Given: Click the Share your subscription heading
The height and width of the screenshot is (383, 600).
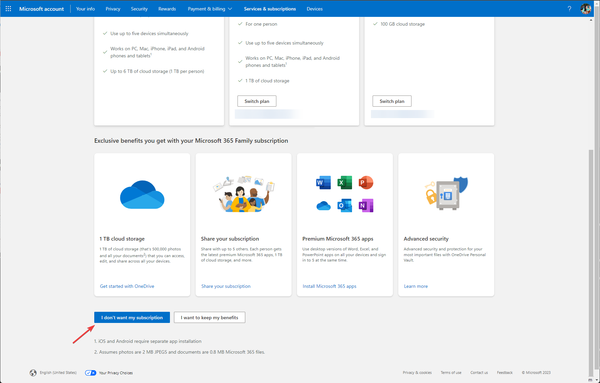Looking at the screenshot, I should pyautogui.click(x=230, y=239).
